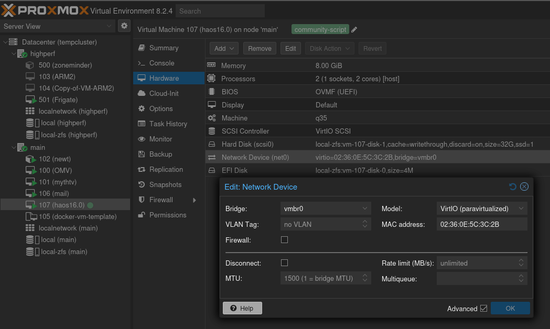Open the Server View dropdown

109,26
